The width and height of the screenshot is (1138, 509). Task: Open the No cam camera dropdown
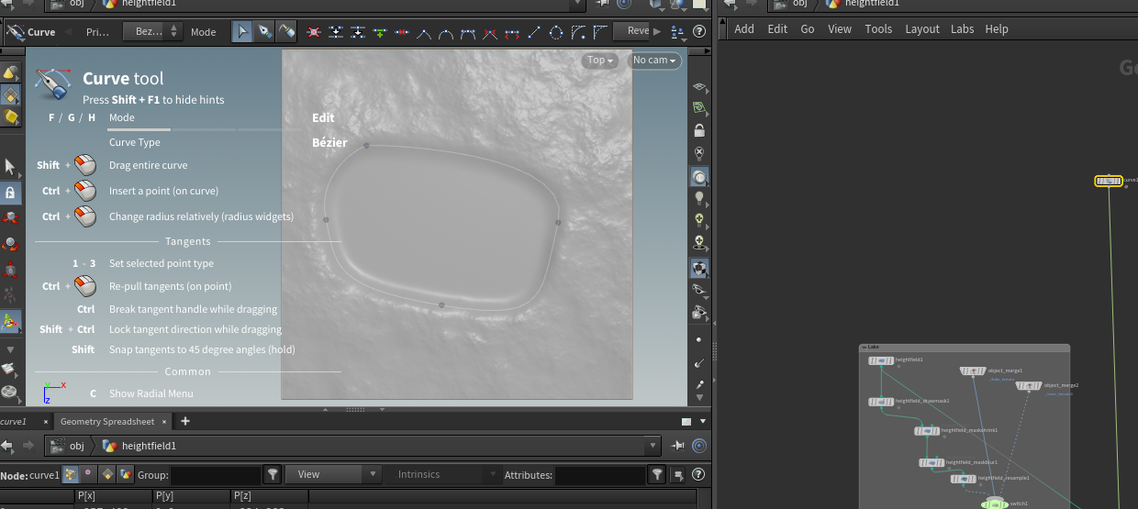click(654, 61)
